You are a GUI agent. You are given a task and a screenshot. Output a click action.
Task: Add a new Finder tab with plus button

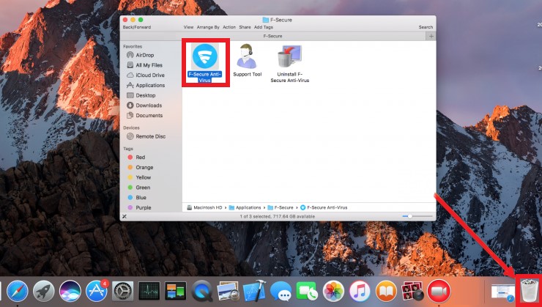coord(431,36)
